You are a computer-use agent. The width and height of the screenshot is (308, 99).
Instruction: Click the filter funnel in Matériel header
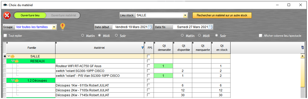[x=142, y=47]
